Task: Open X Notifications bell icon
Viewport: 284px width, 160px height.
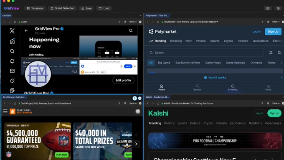Action: coord(12,61)
